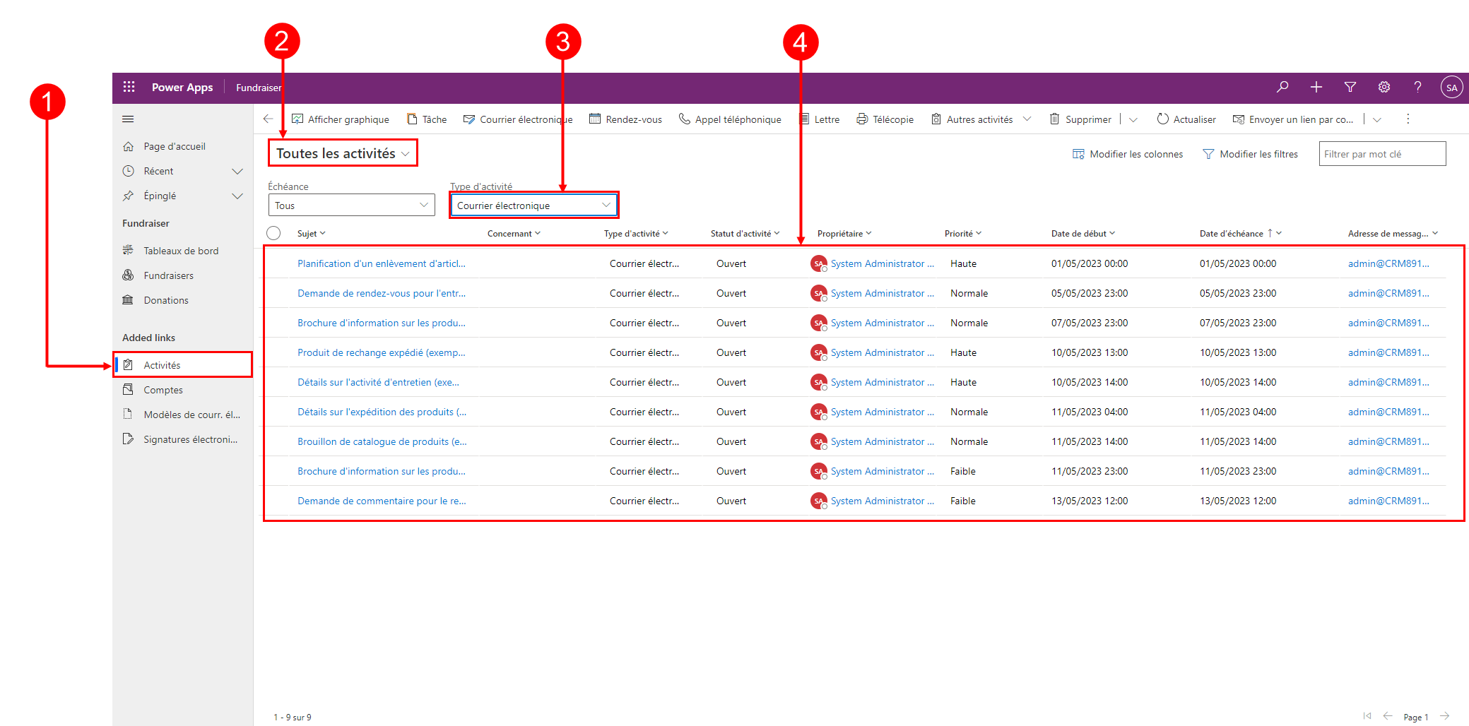Click the Appel téléphonique toolbar button
Viewport: 1469px width, 726px height.
[x=730, y=119]
